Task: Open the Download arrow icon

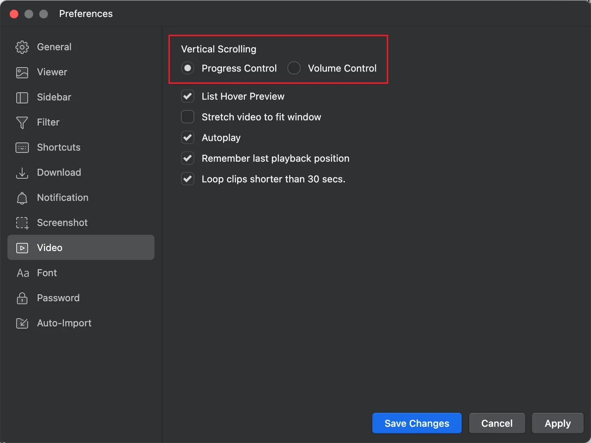Action: 22,173
